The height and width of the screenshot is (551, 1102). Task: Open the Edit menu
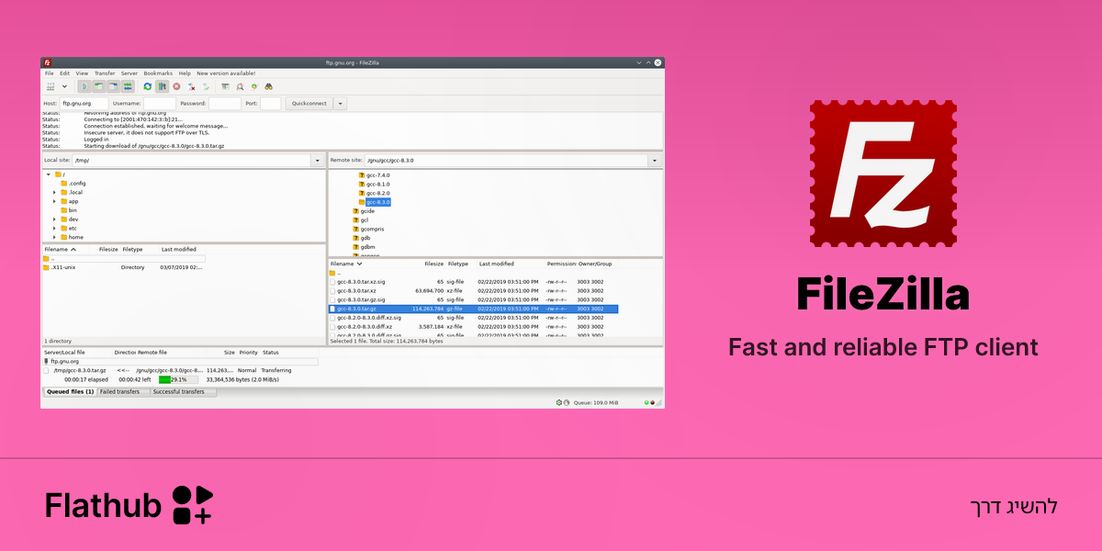tap(65, 73)
